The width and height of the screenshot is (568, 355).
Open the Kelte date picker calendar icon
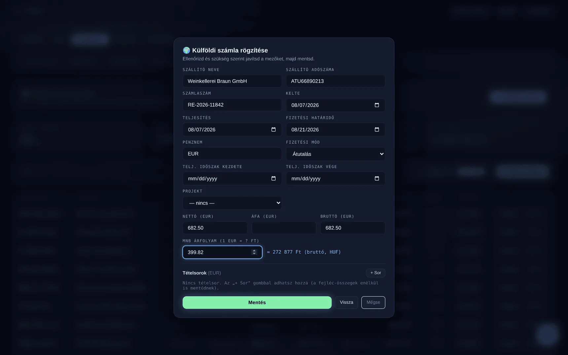377,105
